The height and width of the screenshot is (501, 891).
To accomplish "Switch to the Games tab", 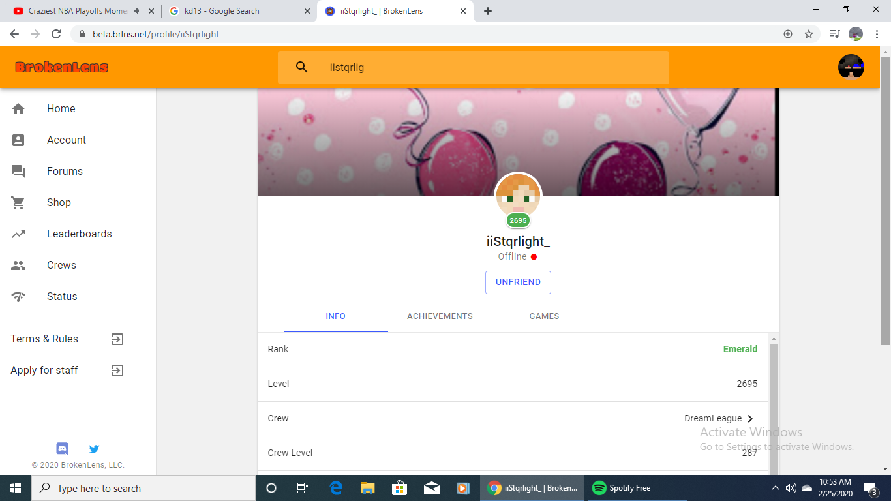I will pos(544,316).
